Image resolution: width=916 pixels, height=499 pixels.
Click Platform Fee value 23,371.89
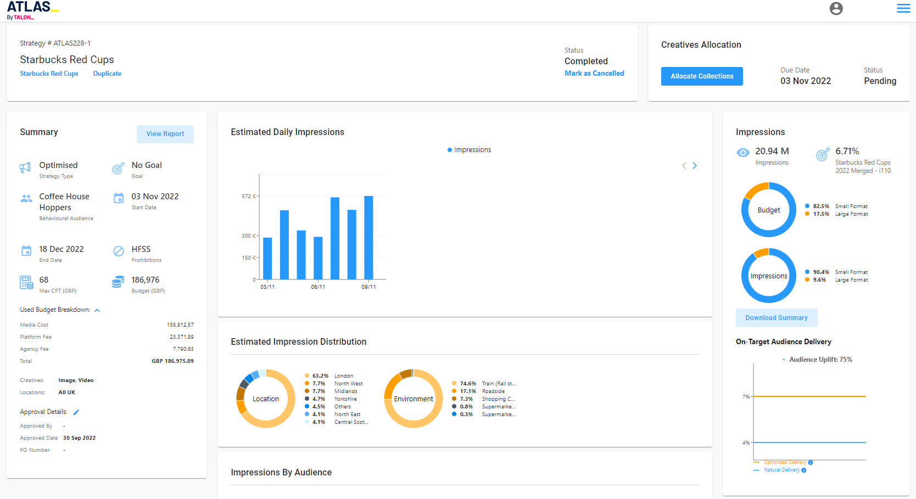tap(182, 337)
